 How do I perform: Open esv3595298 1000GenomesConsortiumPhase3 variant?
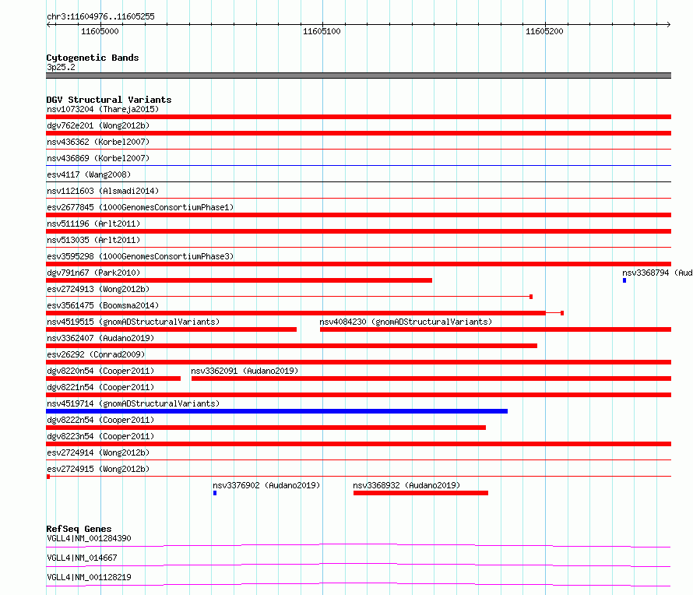(140, 256)
